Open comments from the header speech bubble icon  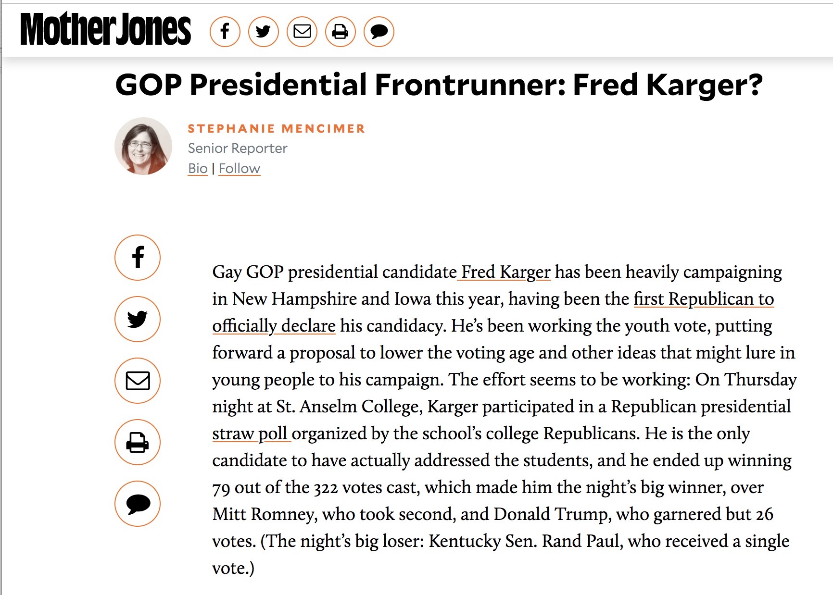click(379, 32)
